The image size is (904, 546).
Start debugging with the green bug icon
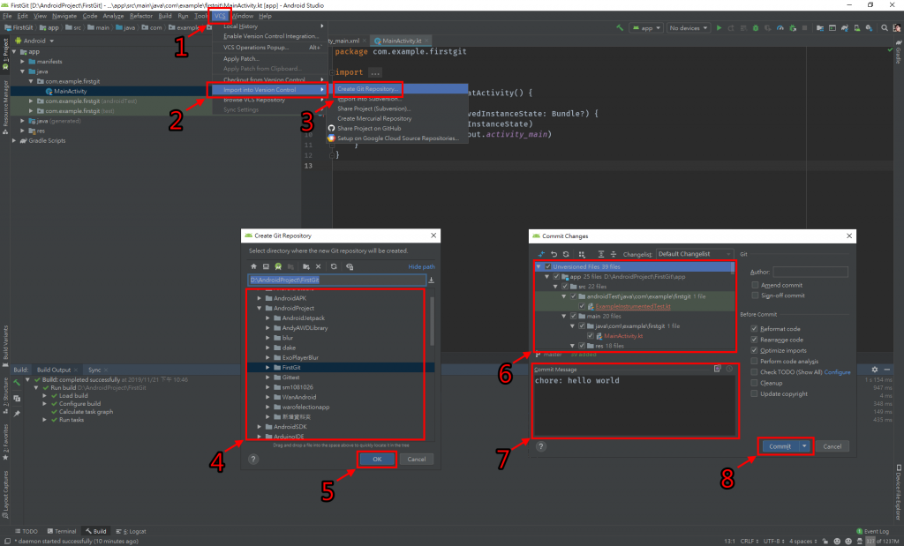(756, 27)
